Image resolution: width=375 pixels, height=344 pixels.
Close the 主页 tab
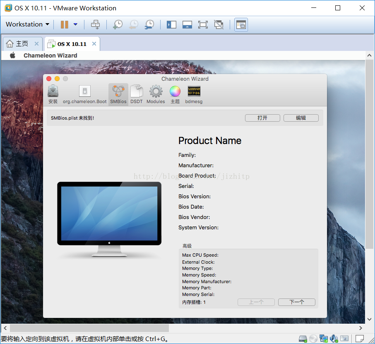pos(36,44)
